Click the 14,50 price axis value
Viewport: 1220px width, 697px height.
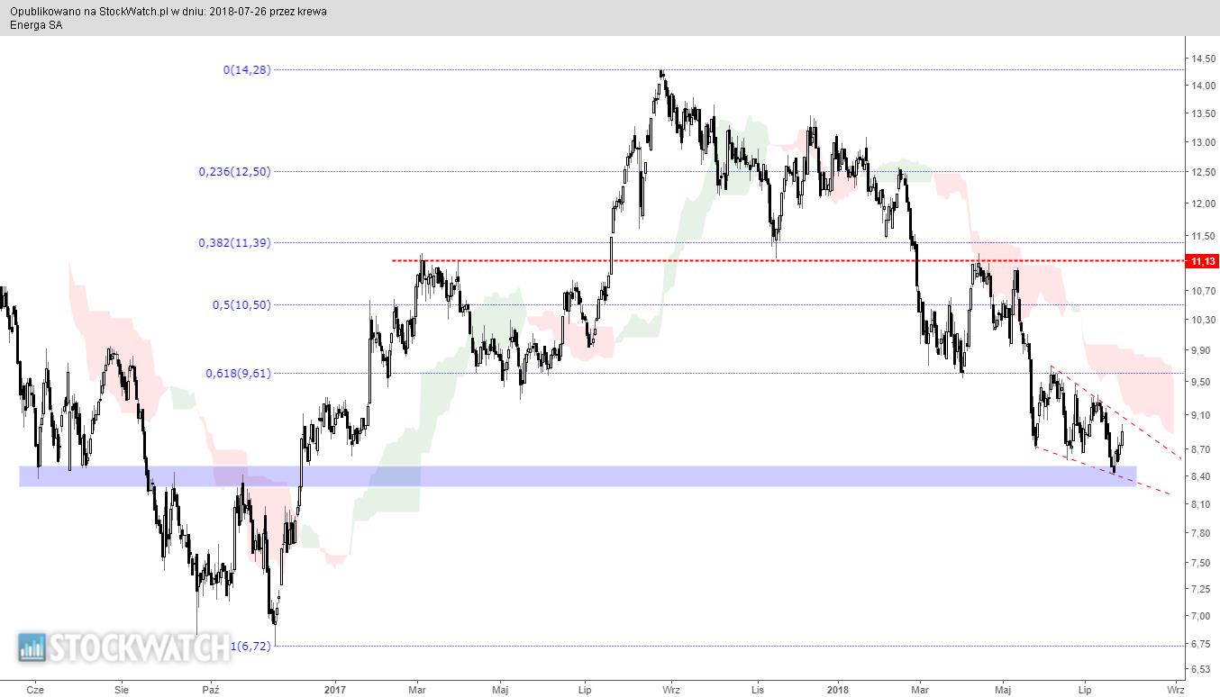1203,59
